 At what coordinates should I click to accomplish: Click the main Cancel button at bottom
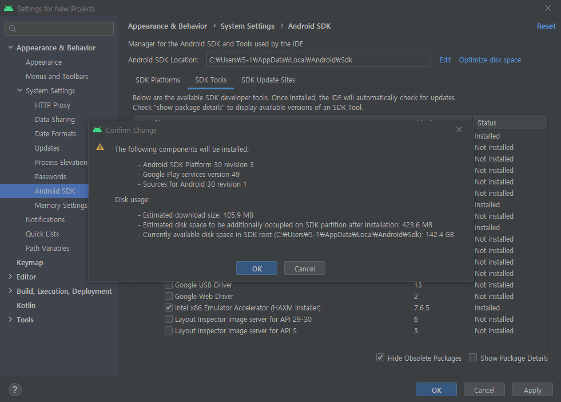tap(484, 389)
